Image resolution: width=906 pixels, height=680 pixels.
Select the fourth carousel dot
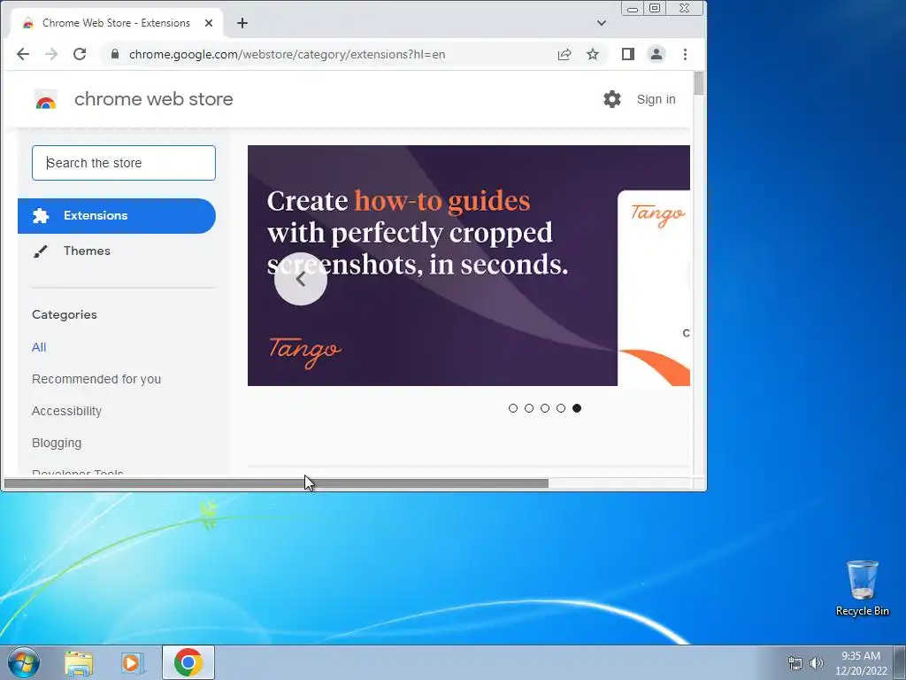tap(561, 408)
